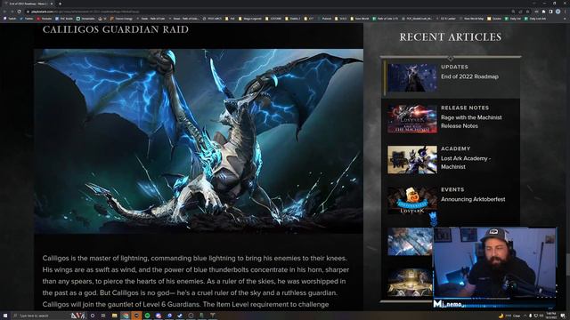Click the EVENTS category label
The width and height of the screenshot is (570, 320).
tap(452, 189)
